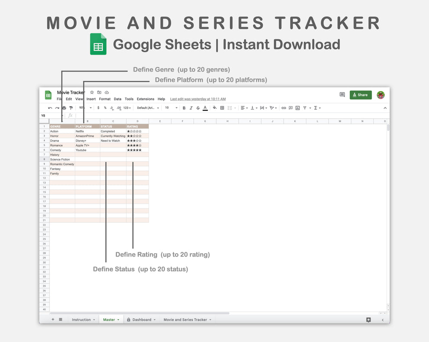
Task: Click the insert chart icon
Action: click(x=297, y=108)
